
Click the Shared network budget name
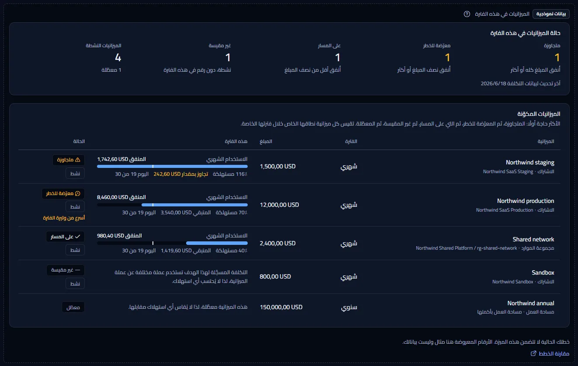533,240
